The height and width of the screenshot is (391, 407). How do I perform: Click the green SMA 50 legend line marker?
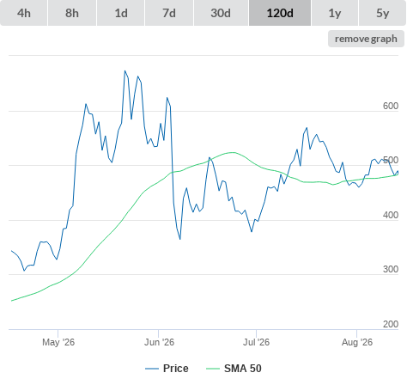[213, 369]
